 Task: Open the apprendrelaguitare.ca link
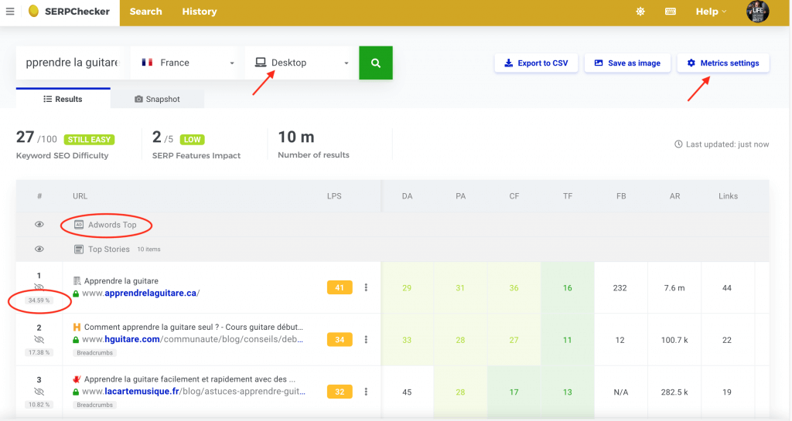(141, 293)
